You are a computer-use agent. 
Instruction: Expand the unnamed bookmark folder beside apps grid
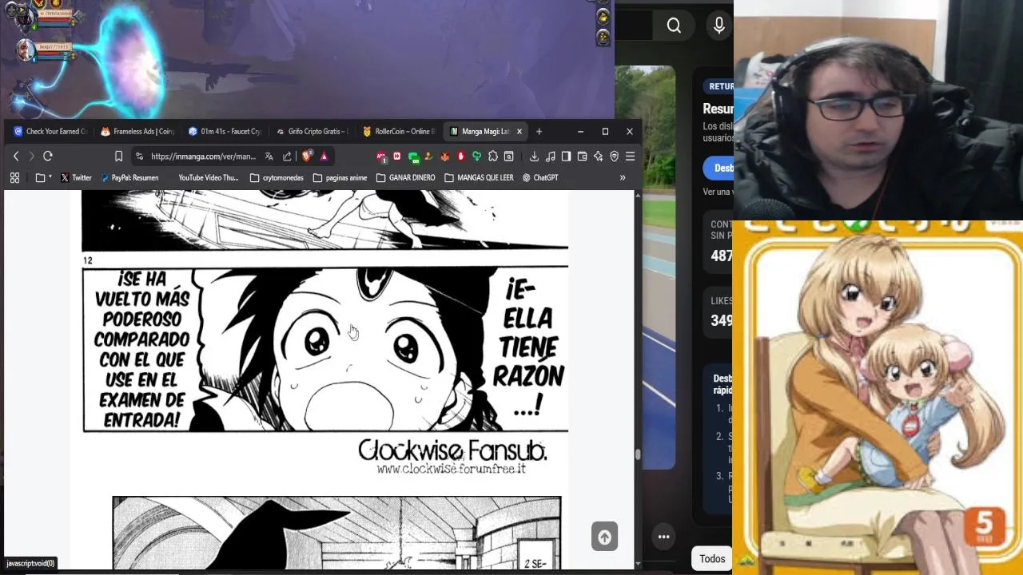pyautogui.click(x=43, y=178)
